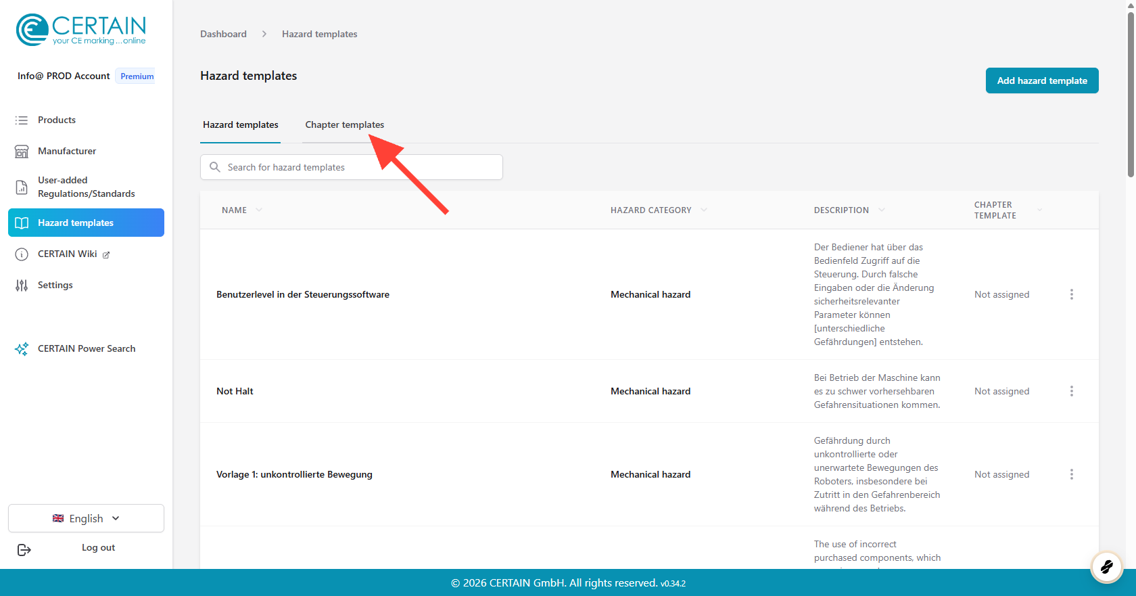Open actions menu for Vorlage 1 row
1136x596 pixels.
[x=1072, y=474]
